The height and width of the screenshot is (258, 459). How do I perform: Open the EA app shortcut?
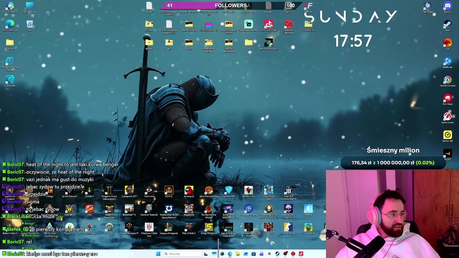point(448,44)
